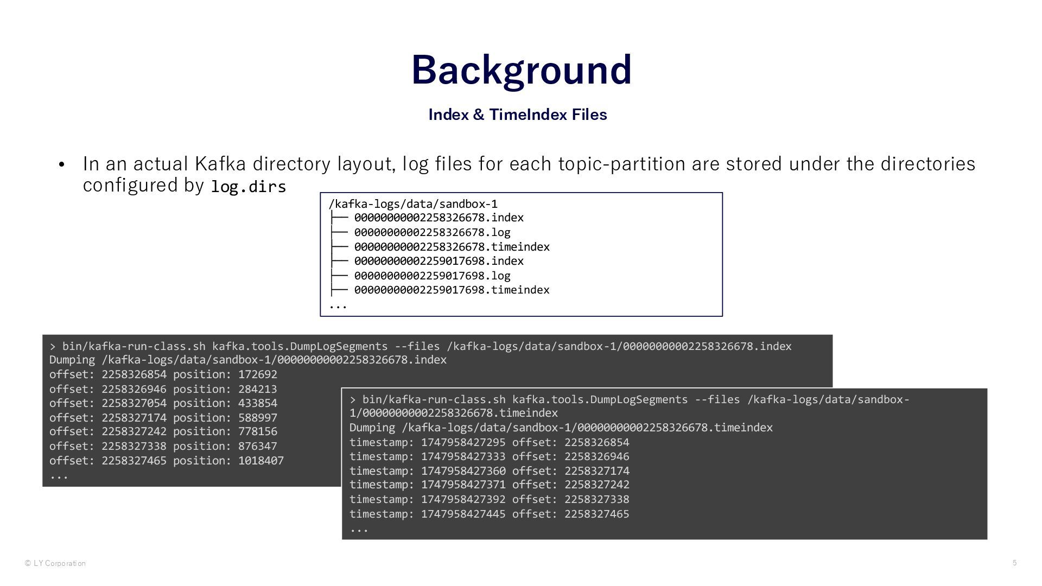Screen dimensions: 1042x586
Task: Select 00000000002259017698.log file entry
Action: coord(432,276)
